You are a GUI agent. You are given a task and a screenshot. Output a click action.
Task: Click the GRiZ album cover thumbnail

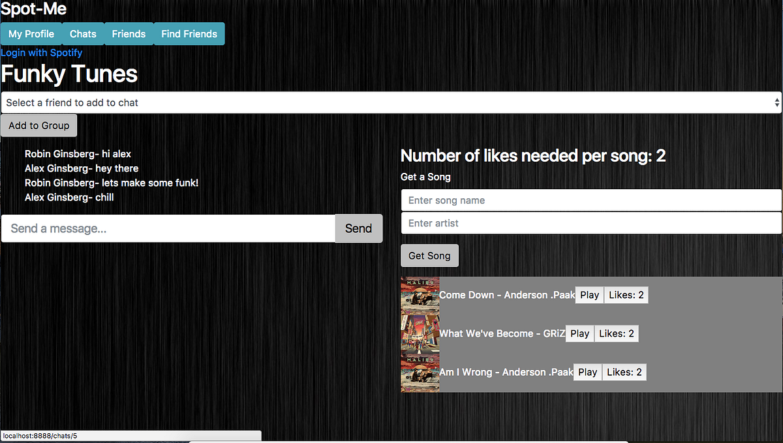420,333
